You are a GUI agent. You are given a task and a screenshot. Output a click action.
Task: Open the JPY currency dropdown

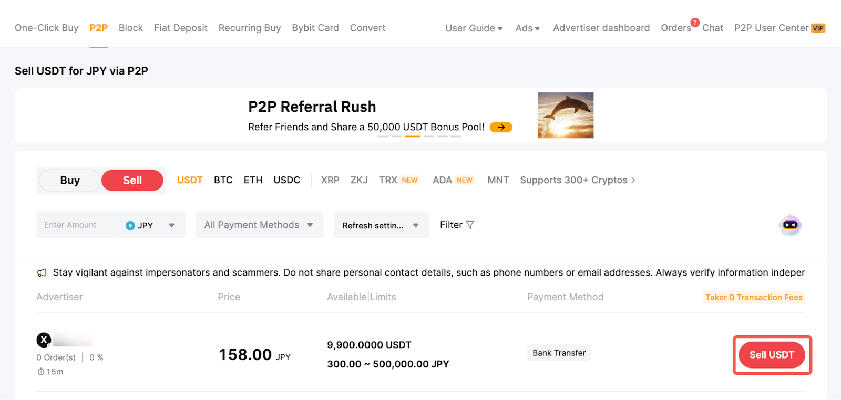pos(151,225)
